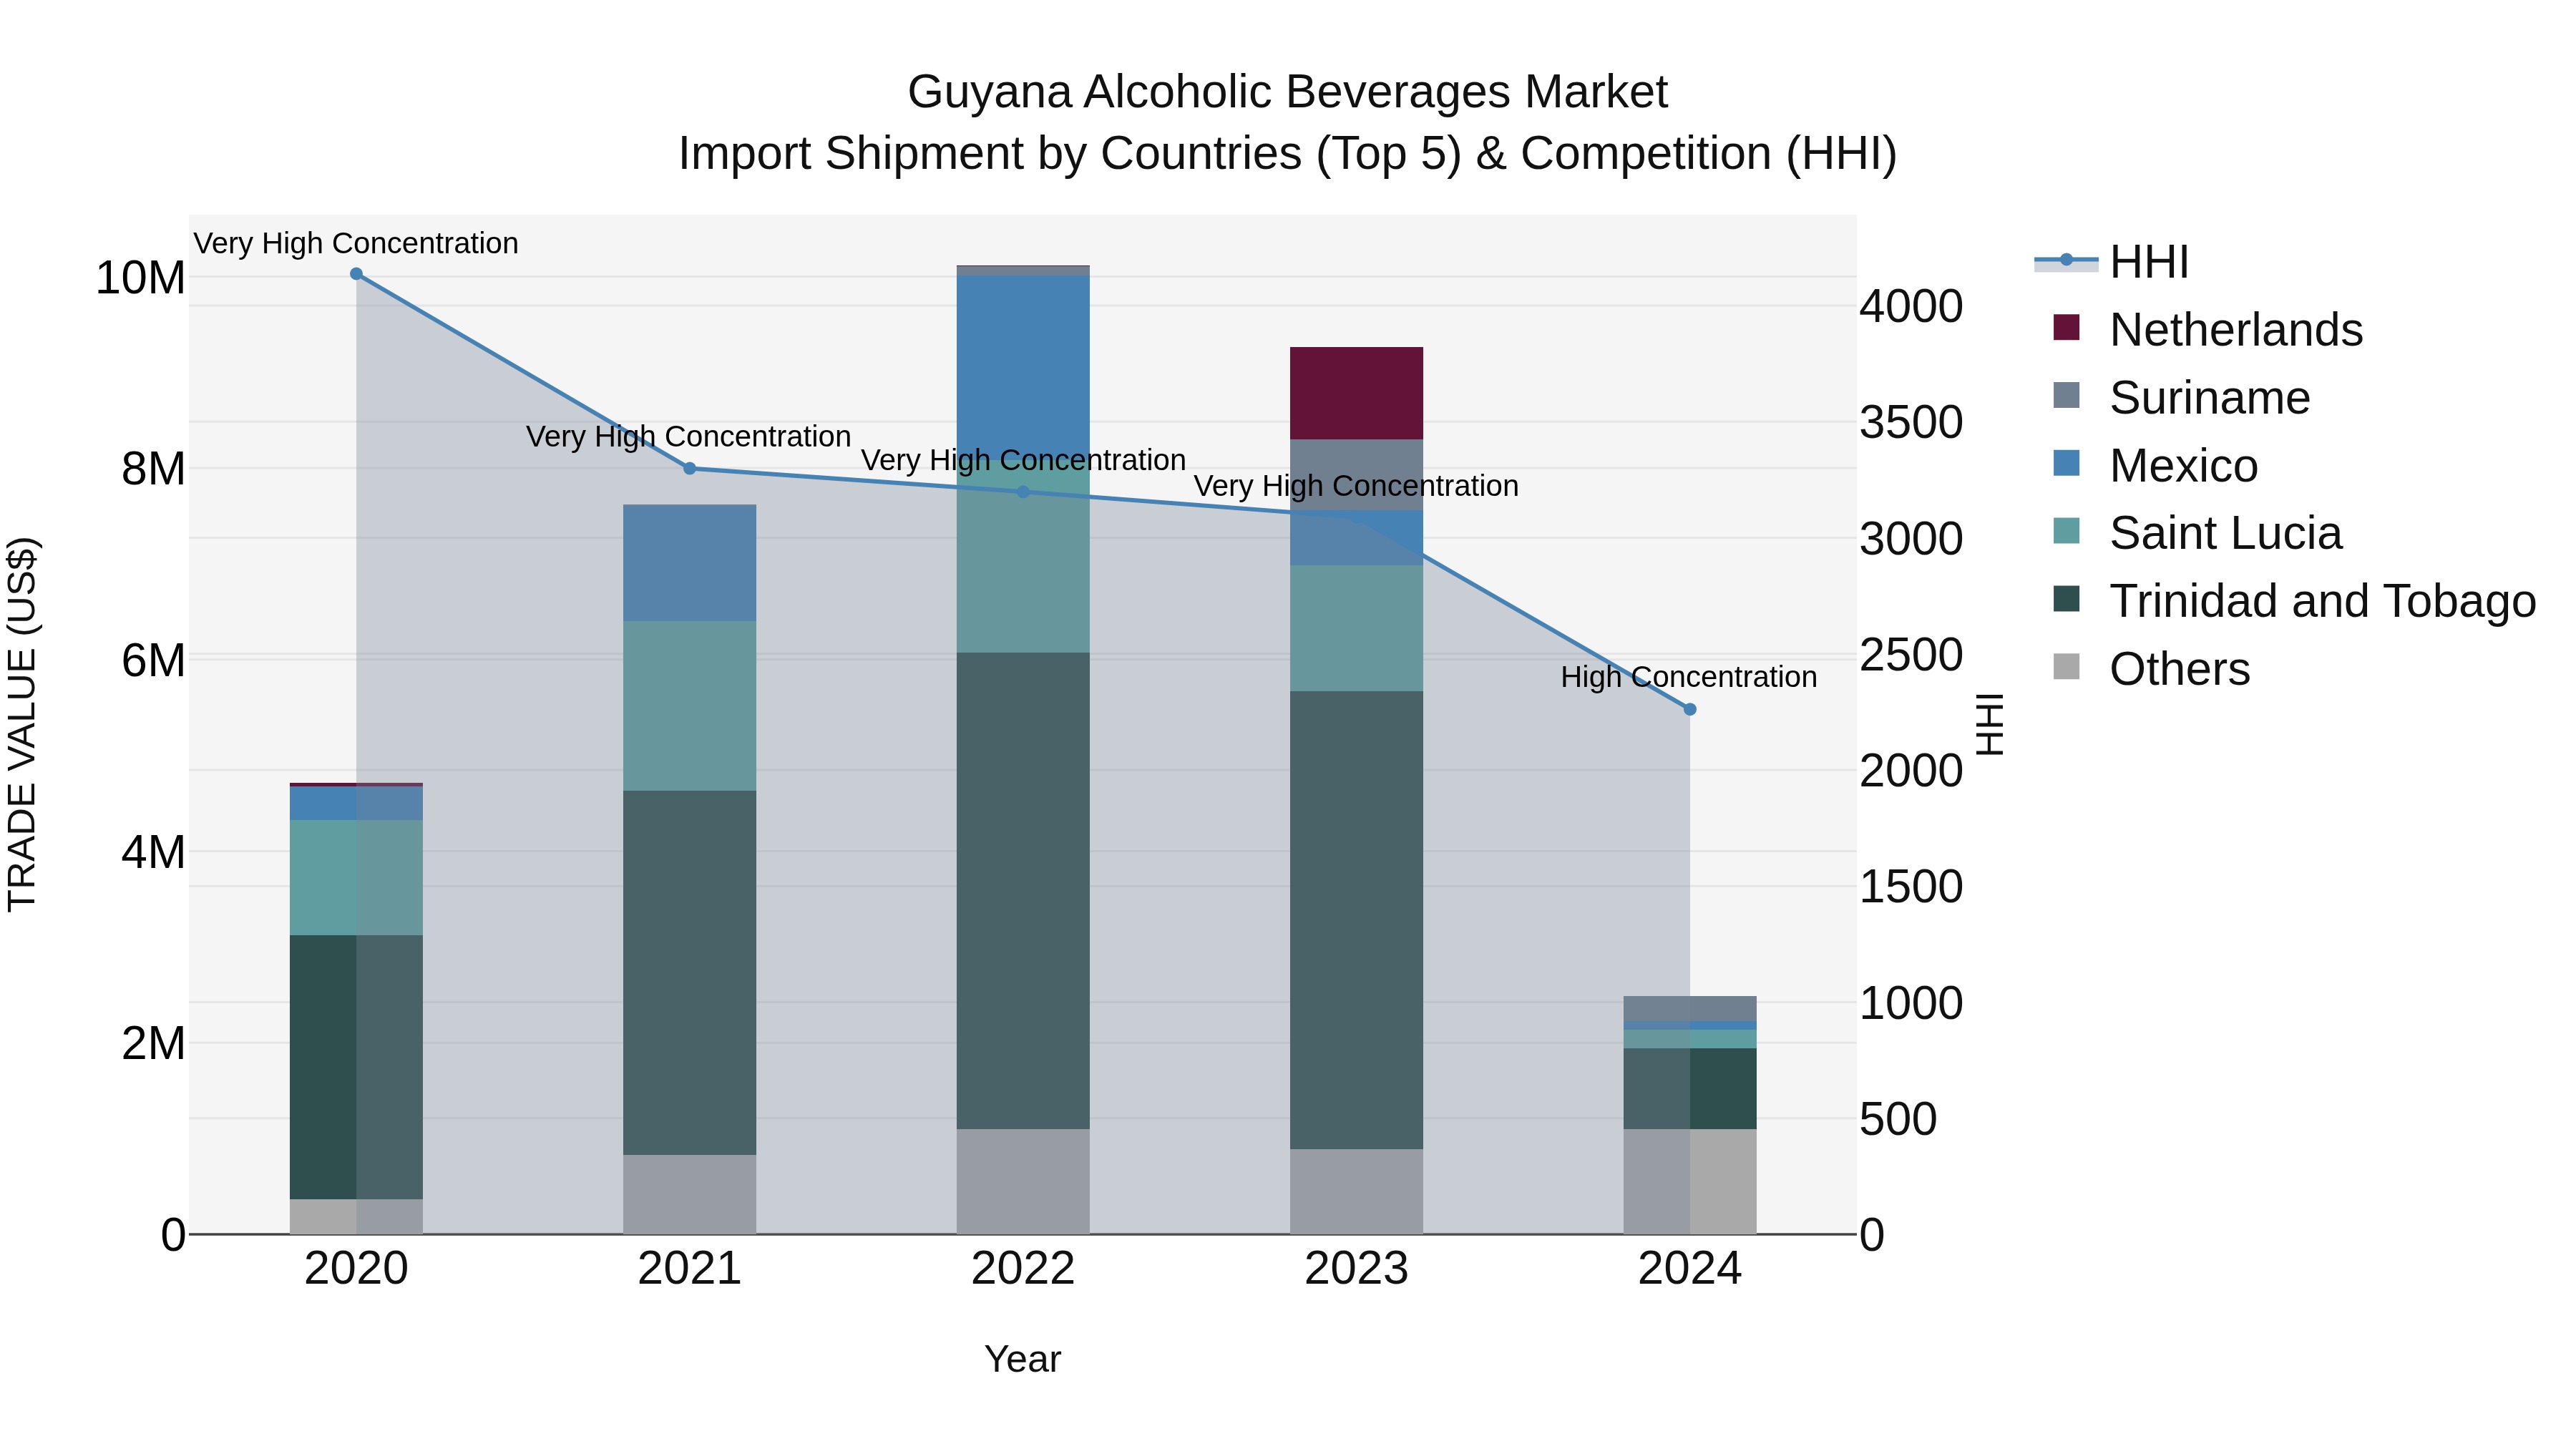Screen dimensions: 2576x1449
Task: Click the 2020 x-axis label
Action: [x=356, y=1269]
